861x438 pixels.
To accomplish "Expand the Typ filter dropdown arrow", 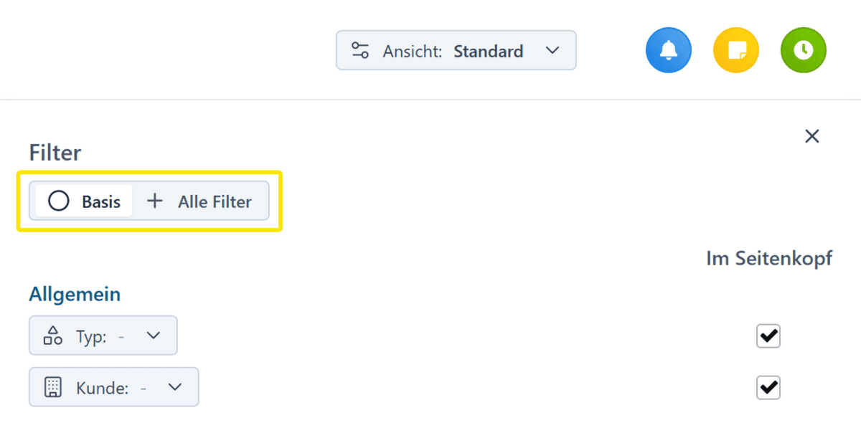I will 154,335.
